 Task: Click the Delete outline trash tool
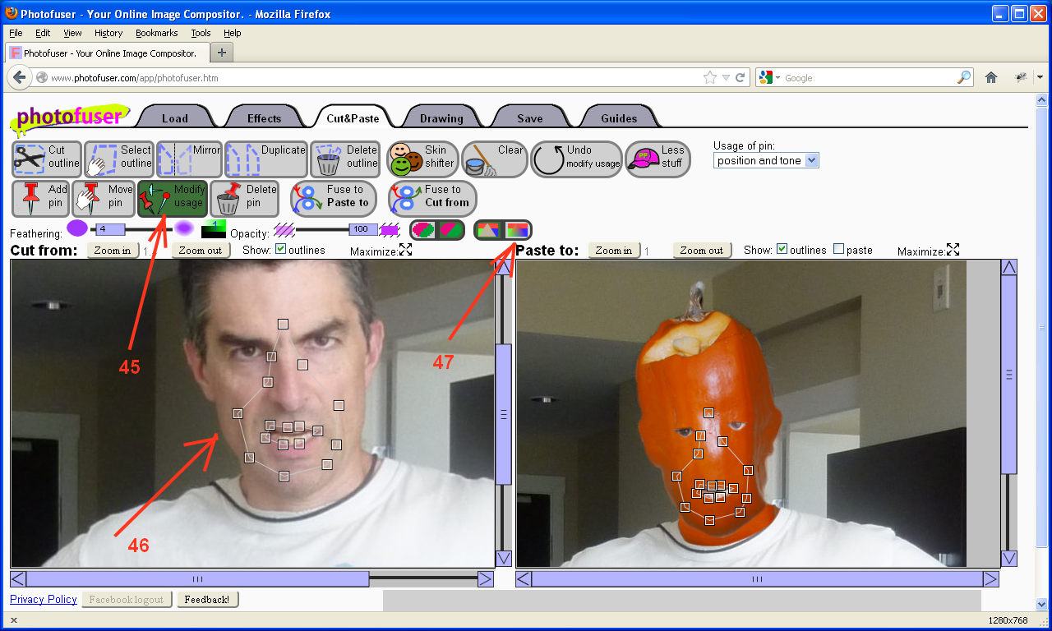[345, 159]
